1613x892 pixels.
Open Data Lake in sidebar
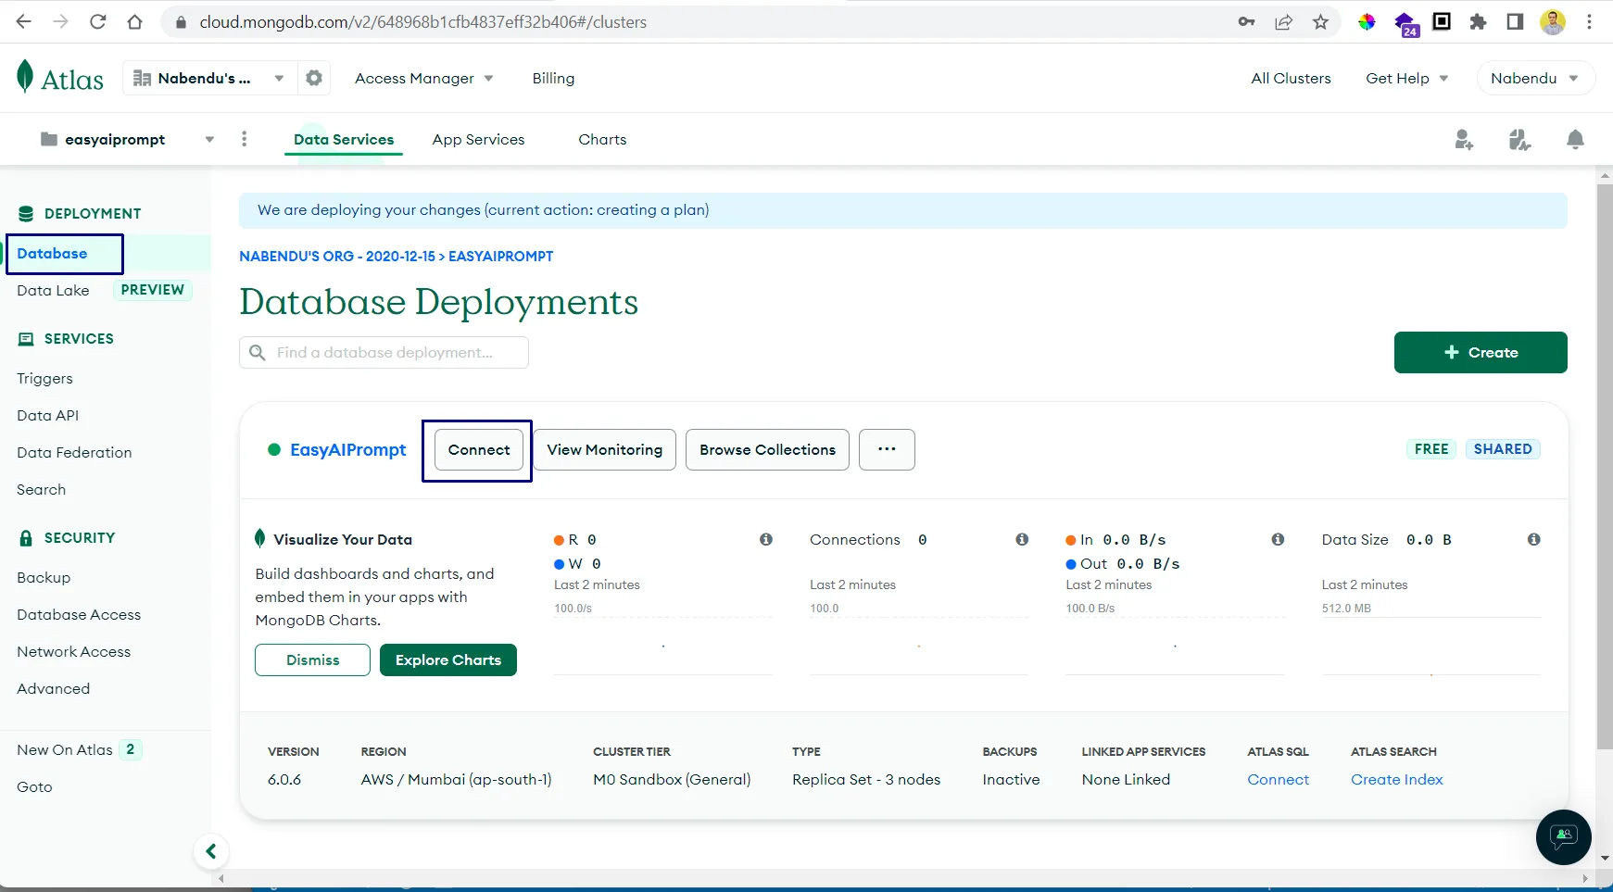tap(53, 290)
